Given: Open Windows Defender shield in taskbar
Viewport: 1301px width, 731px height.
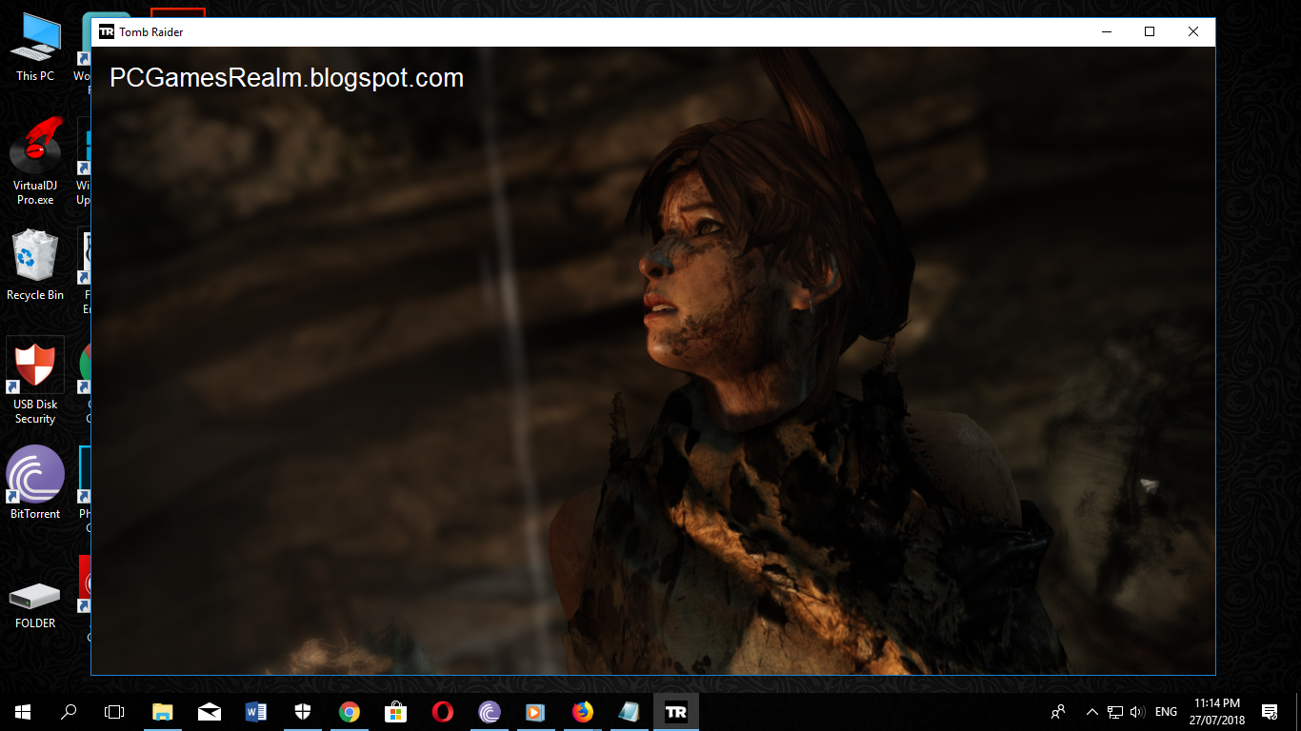Looking at the screenshot, I should point(303,711).
